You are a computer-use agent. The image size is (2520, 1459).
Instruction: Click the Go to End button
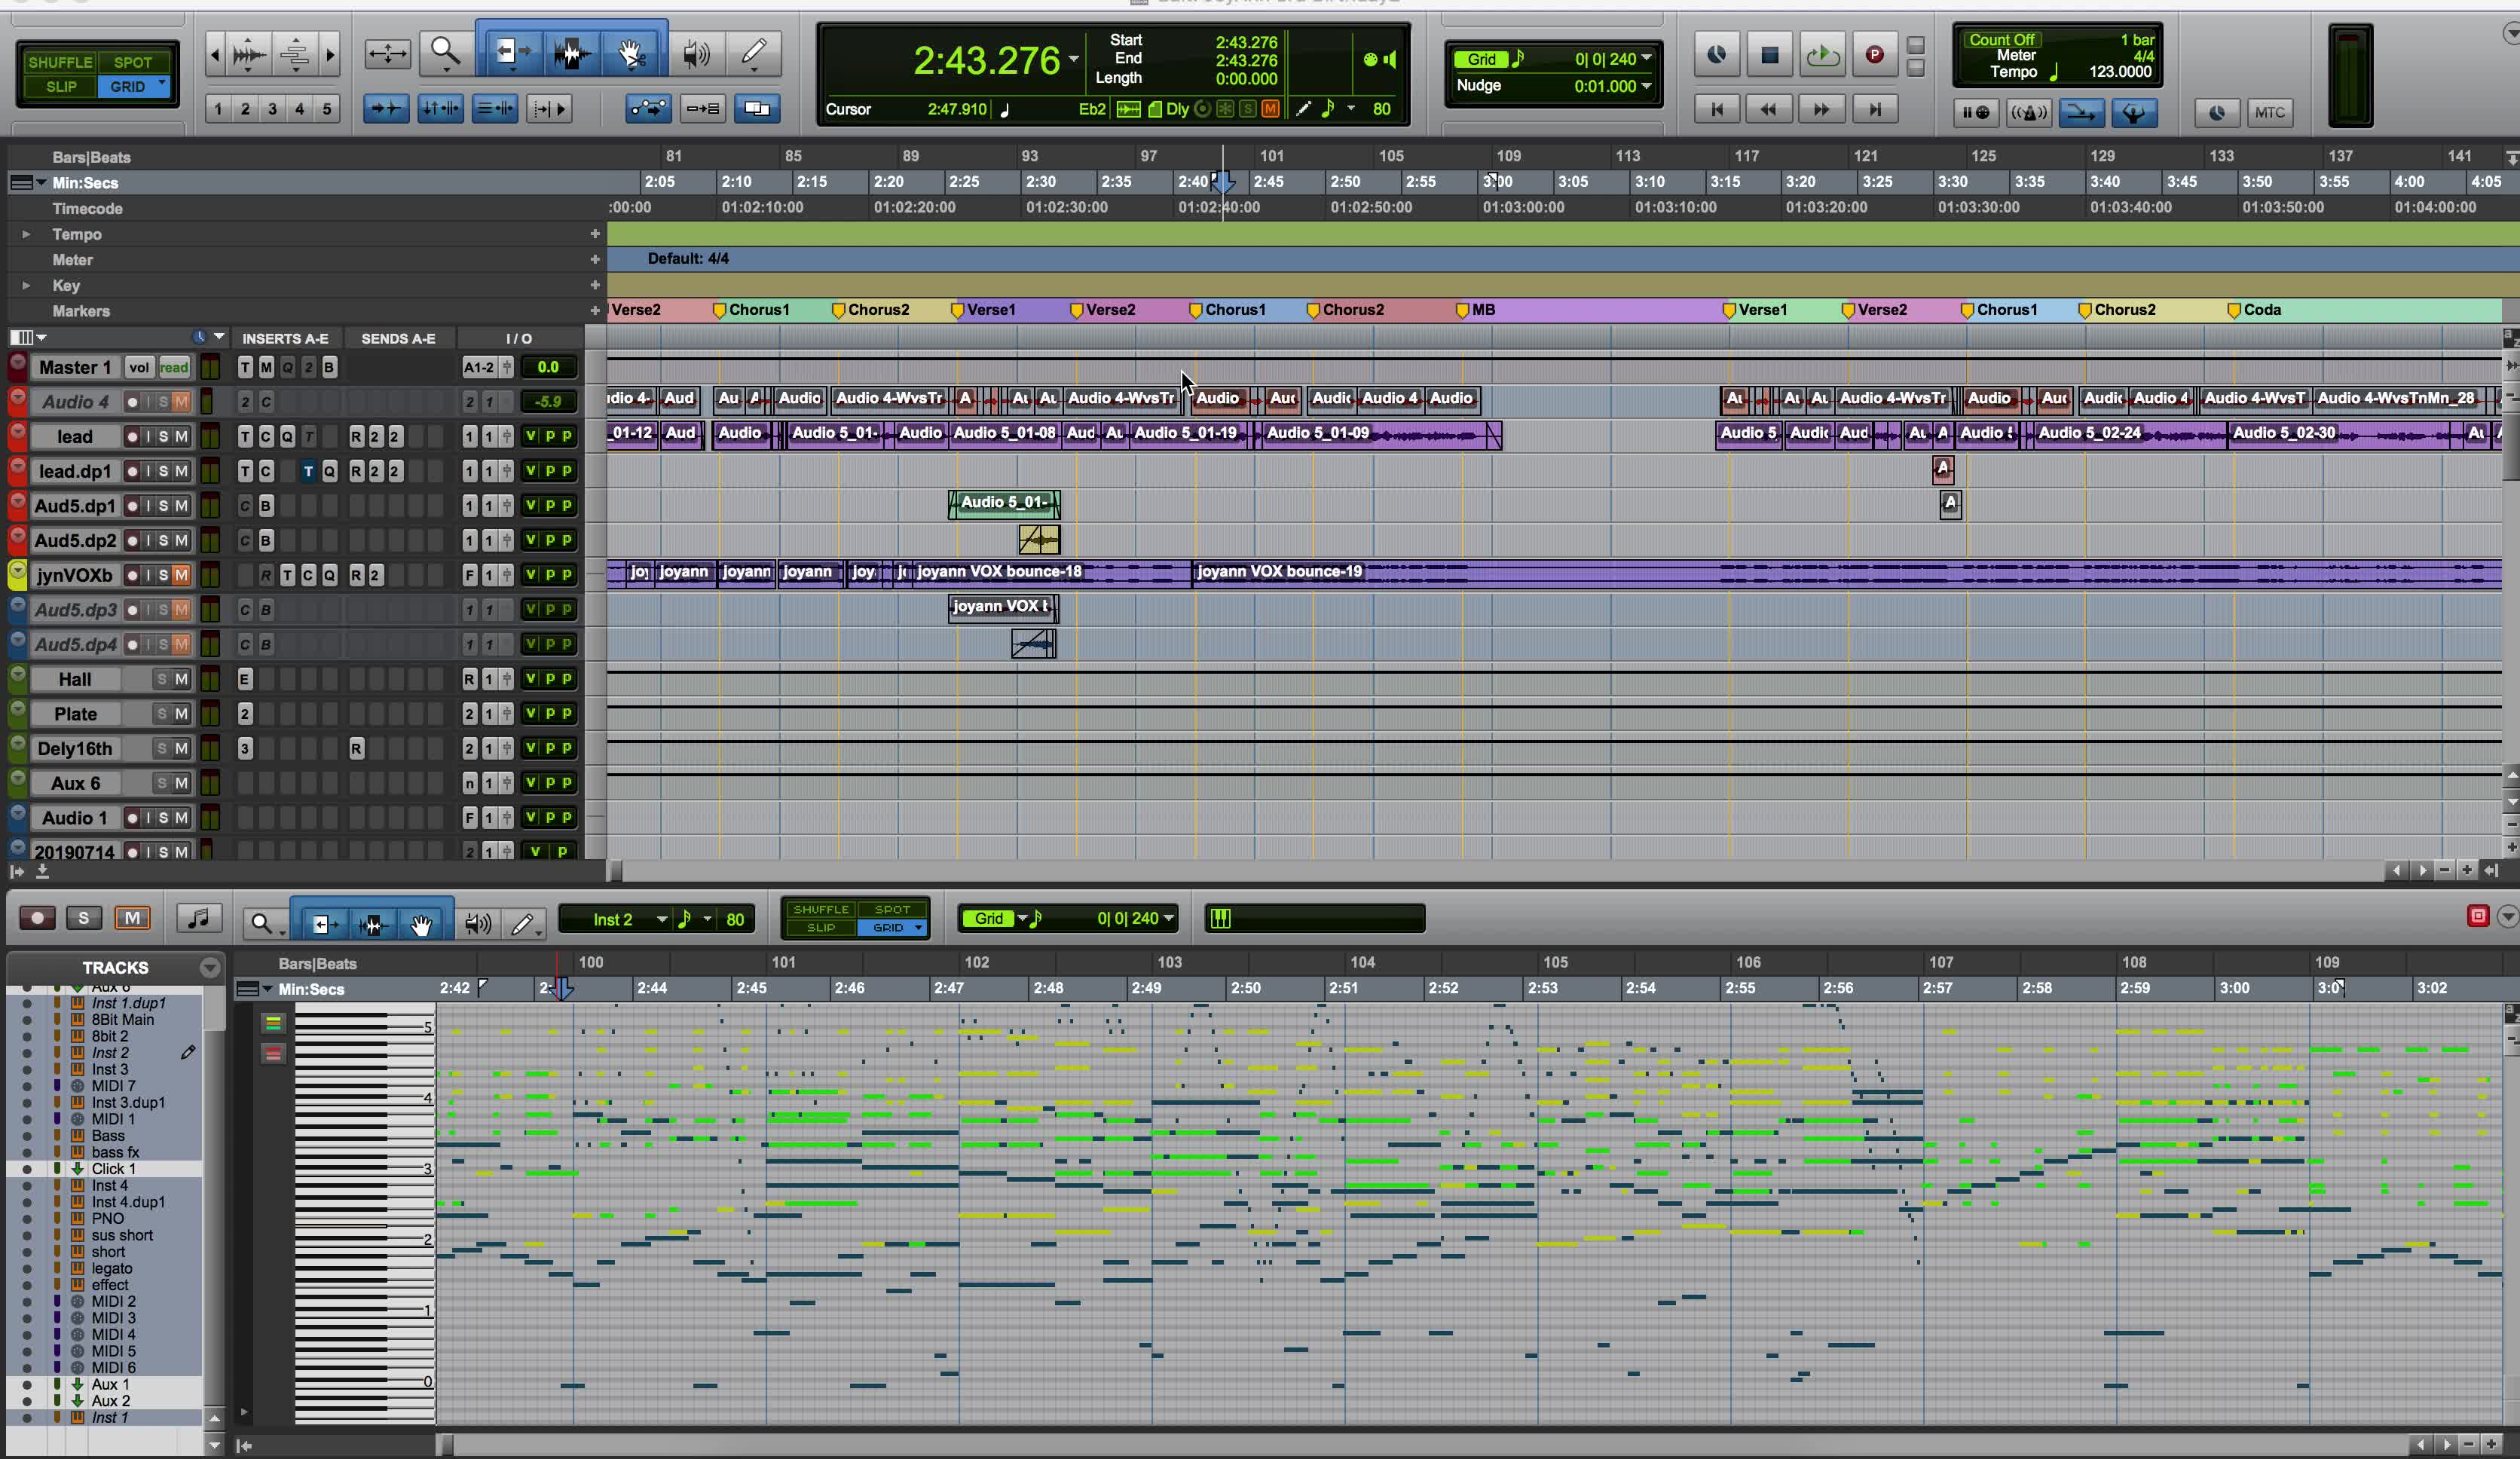point(1875,109)
